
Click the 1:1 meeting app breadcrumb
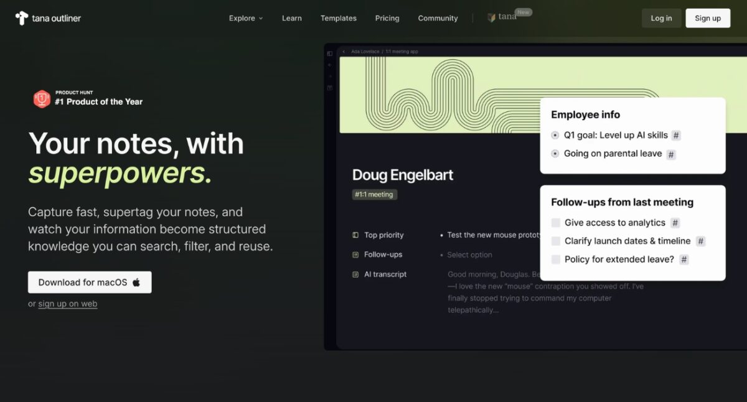[x=402, y=52]
